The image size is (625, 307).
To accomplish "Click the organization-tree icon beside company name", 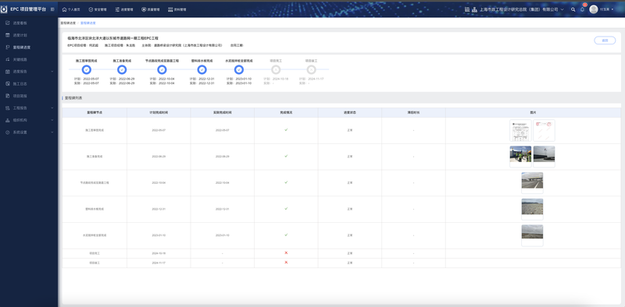I will pyautogui.click(x=475, y=9).
